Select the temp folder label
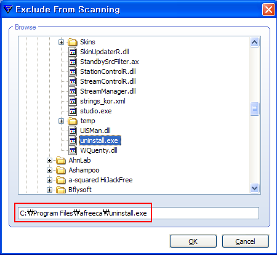277x255 pixels. (x=87, y=121)
